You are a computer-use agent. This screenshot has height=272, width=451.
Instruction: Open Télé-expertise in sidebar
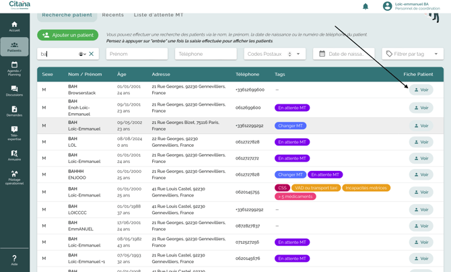(14, 133)
